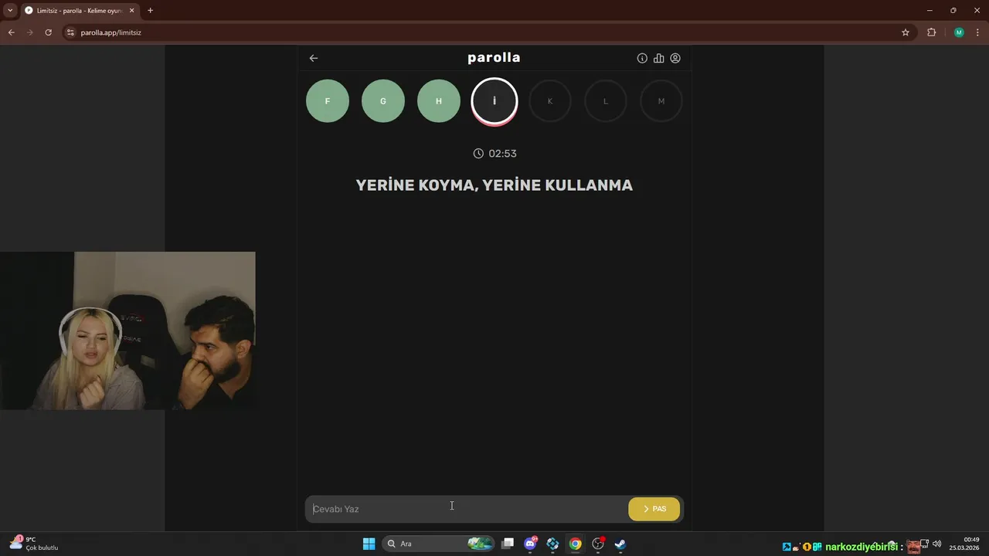The width and height of the screenshot is (989, 556).
Task: Select the green F letter circle
Action: (328, 101)
